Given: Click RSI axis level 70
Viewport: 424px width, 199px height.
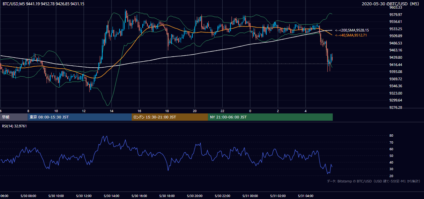Looking at the screenshot, I should coord(391,142).
